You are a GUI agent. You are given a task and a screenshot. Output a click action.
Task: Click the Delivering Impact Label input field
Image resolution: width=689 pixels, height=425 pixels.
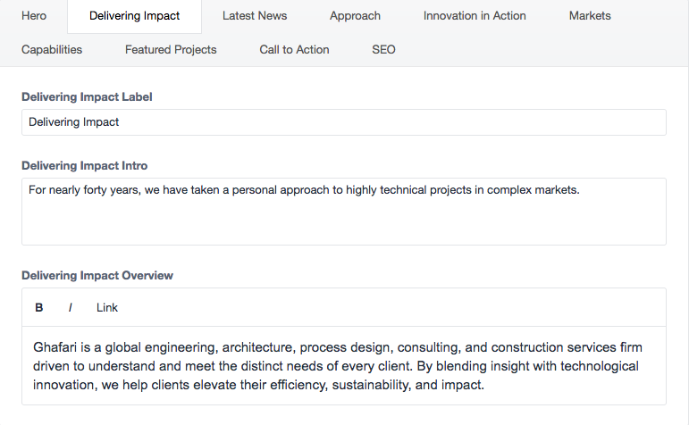click(344, 122)
